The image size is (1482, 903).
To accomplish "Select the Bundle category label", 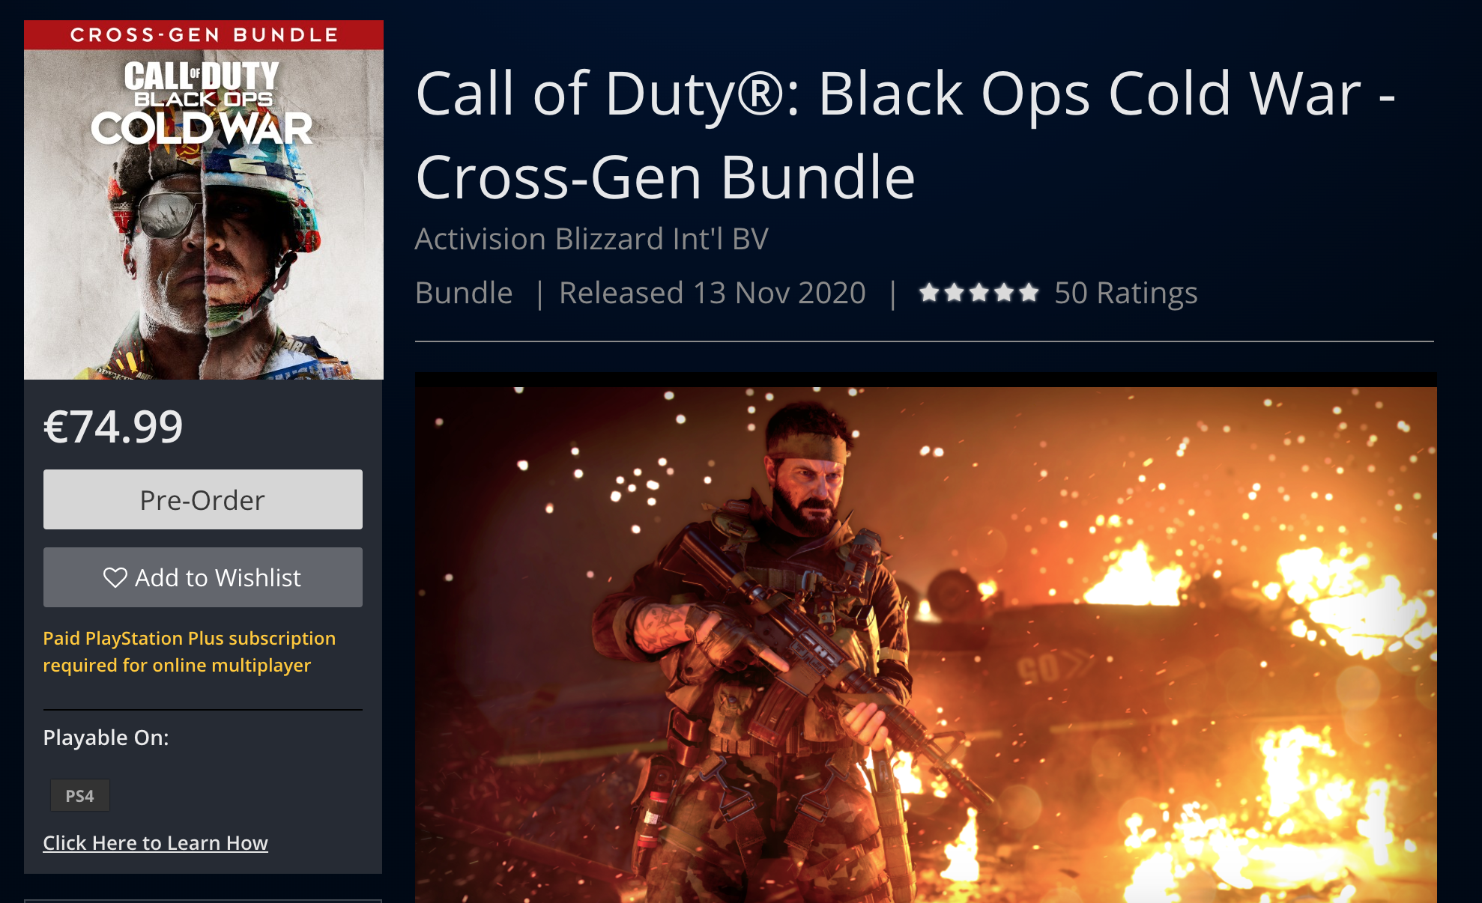I will coord(464,293).
